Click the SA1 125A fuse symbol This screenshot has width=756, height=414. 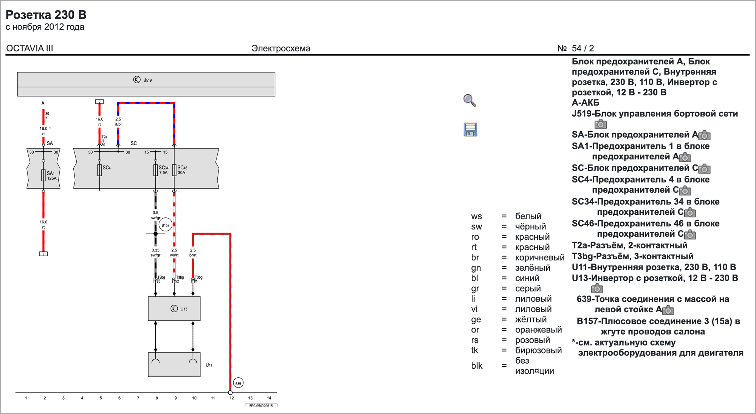43,175
